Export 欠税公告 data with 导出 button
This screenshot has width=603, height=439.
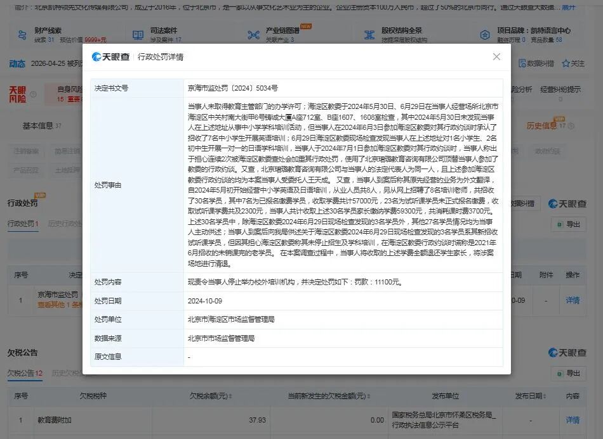568,373
